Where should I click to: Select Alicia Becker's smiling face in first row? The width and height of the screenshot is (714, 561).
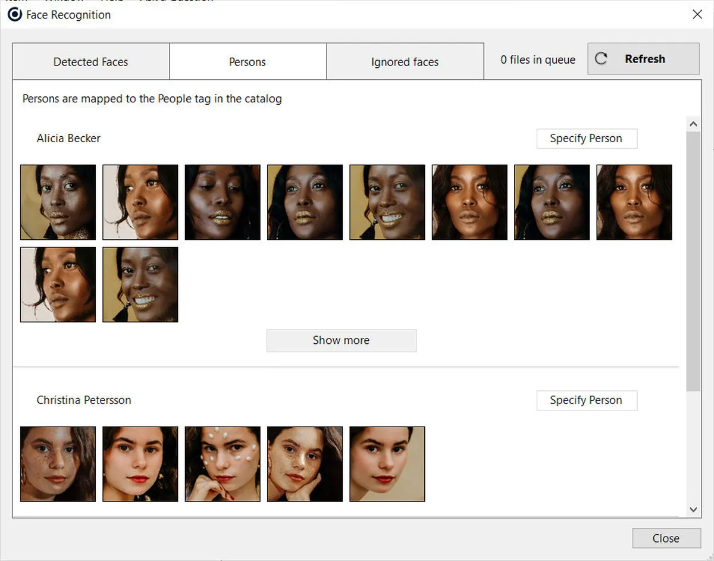coord(387,202)
